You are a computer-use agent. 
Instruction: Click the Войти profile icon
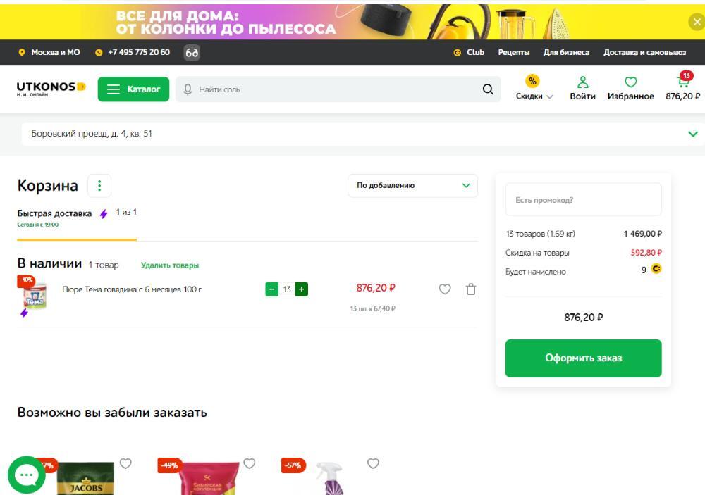pyautogui.click(x=582, y=82)
